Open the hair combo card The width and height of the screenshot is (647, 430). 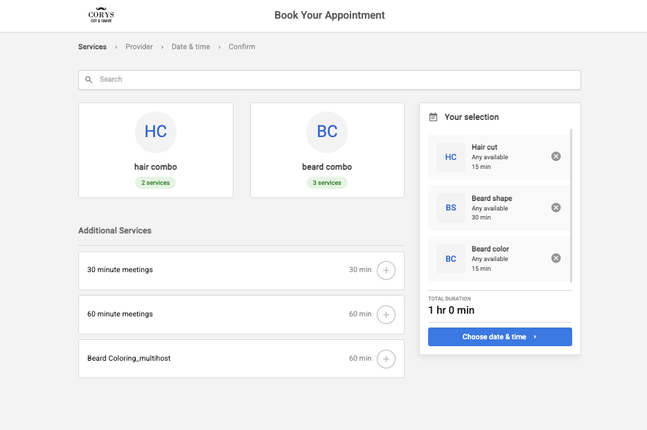[x=156, y=150]
